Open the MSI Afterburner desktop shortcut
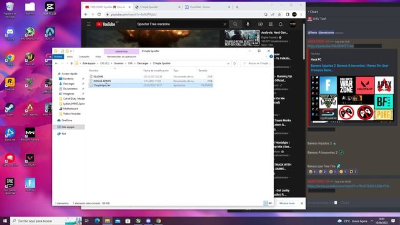This screenshot has height=225, width=400. [30, 33]
